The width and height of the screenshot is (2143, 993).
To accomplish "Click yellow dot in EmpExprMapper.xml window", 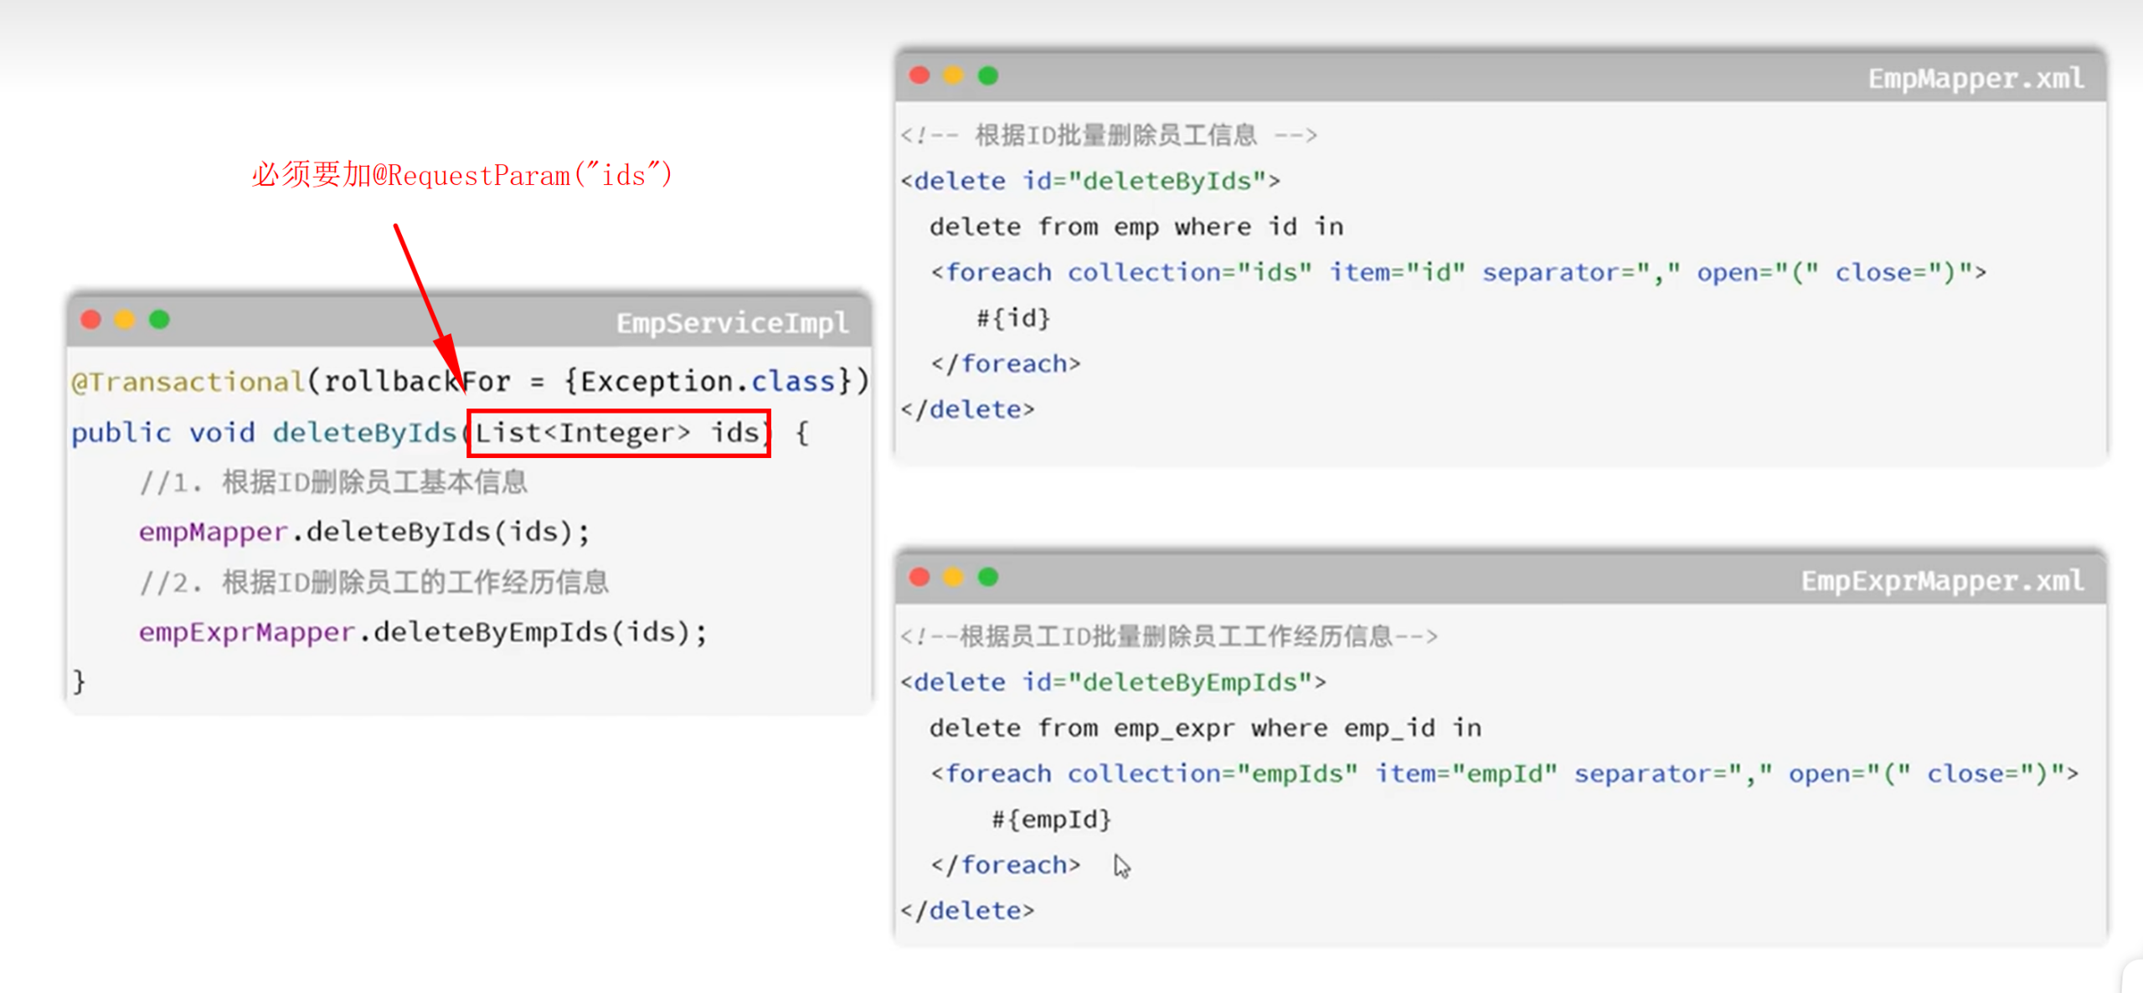I will (x=953, y=577).
